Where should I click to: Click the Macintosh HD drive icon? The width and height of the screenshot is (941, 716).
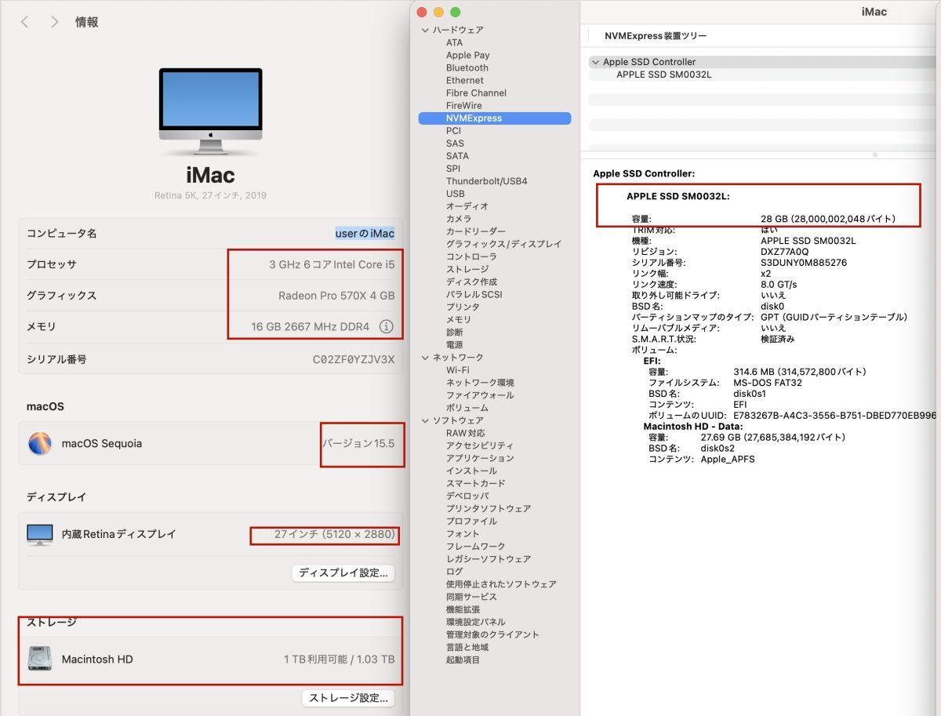click(x=39, y=659)
